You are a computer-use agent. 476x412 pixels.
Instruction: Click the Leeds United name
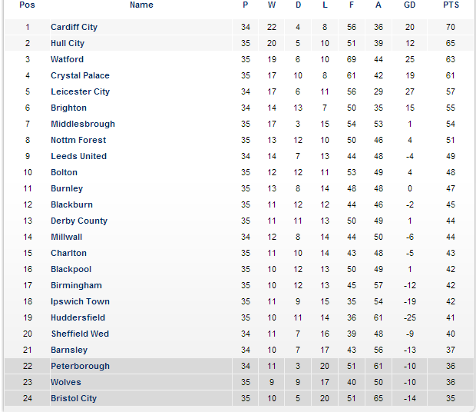(x=78, y=156)
